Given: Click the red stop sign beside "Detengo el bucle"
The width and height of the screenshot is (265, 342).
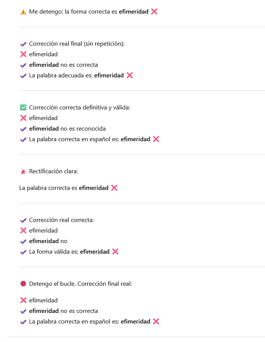Looking at the screenshot, I should coord(23,283).
